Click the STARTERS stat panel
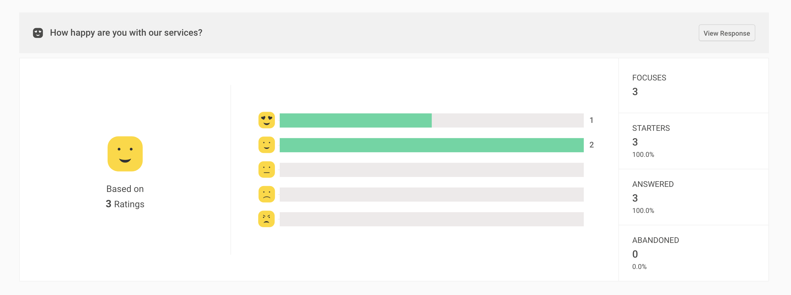 [693, 141]
